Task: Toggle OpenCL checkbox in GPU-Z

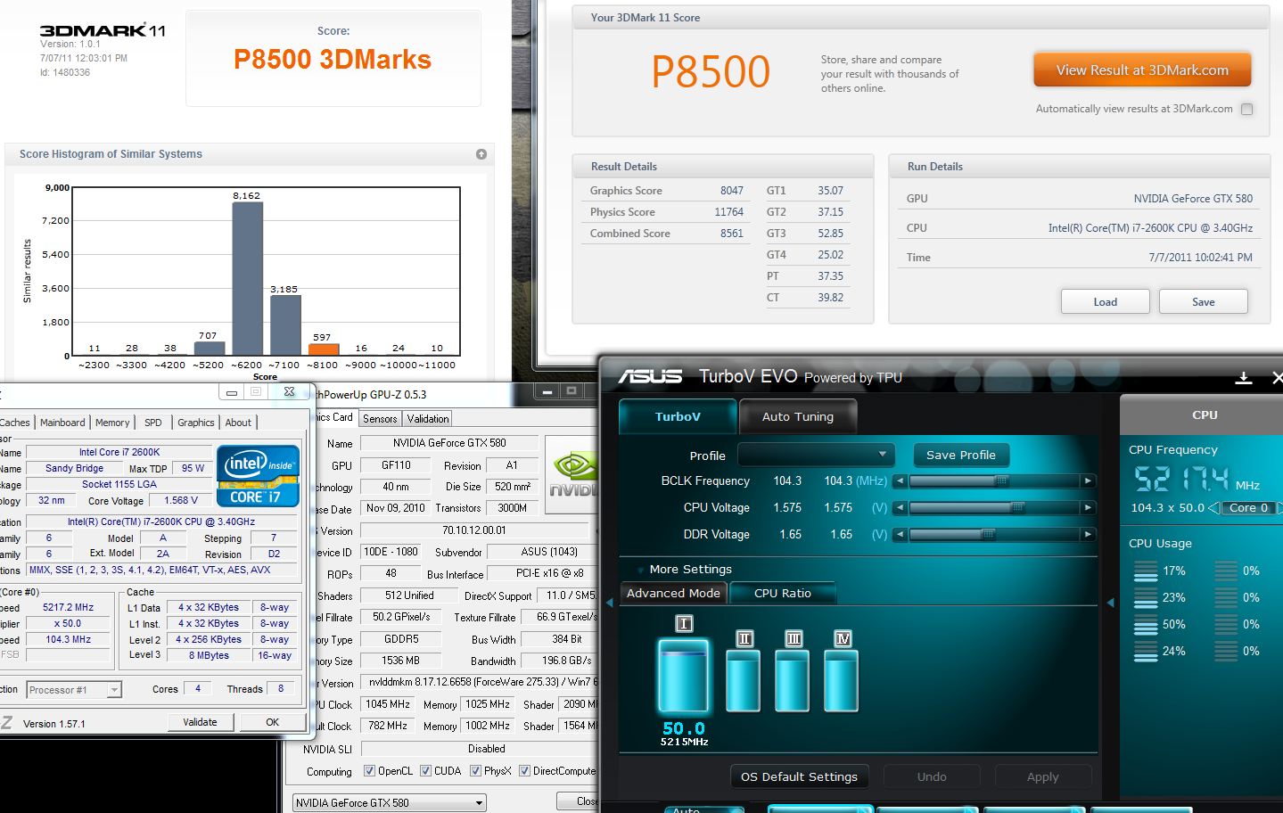Action: pyautogui.click(x=370, y=771)
